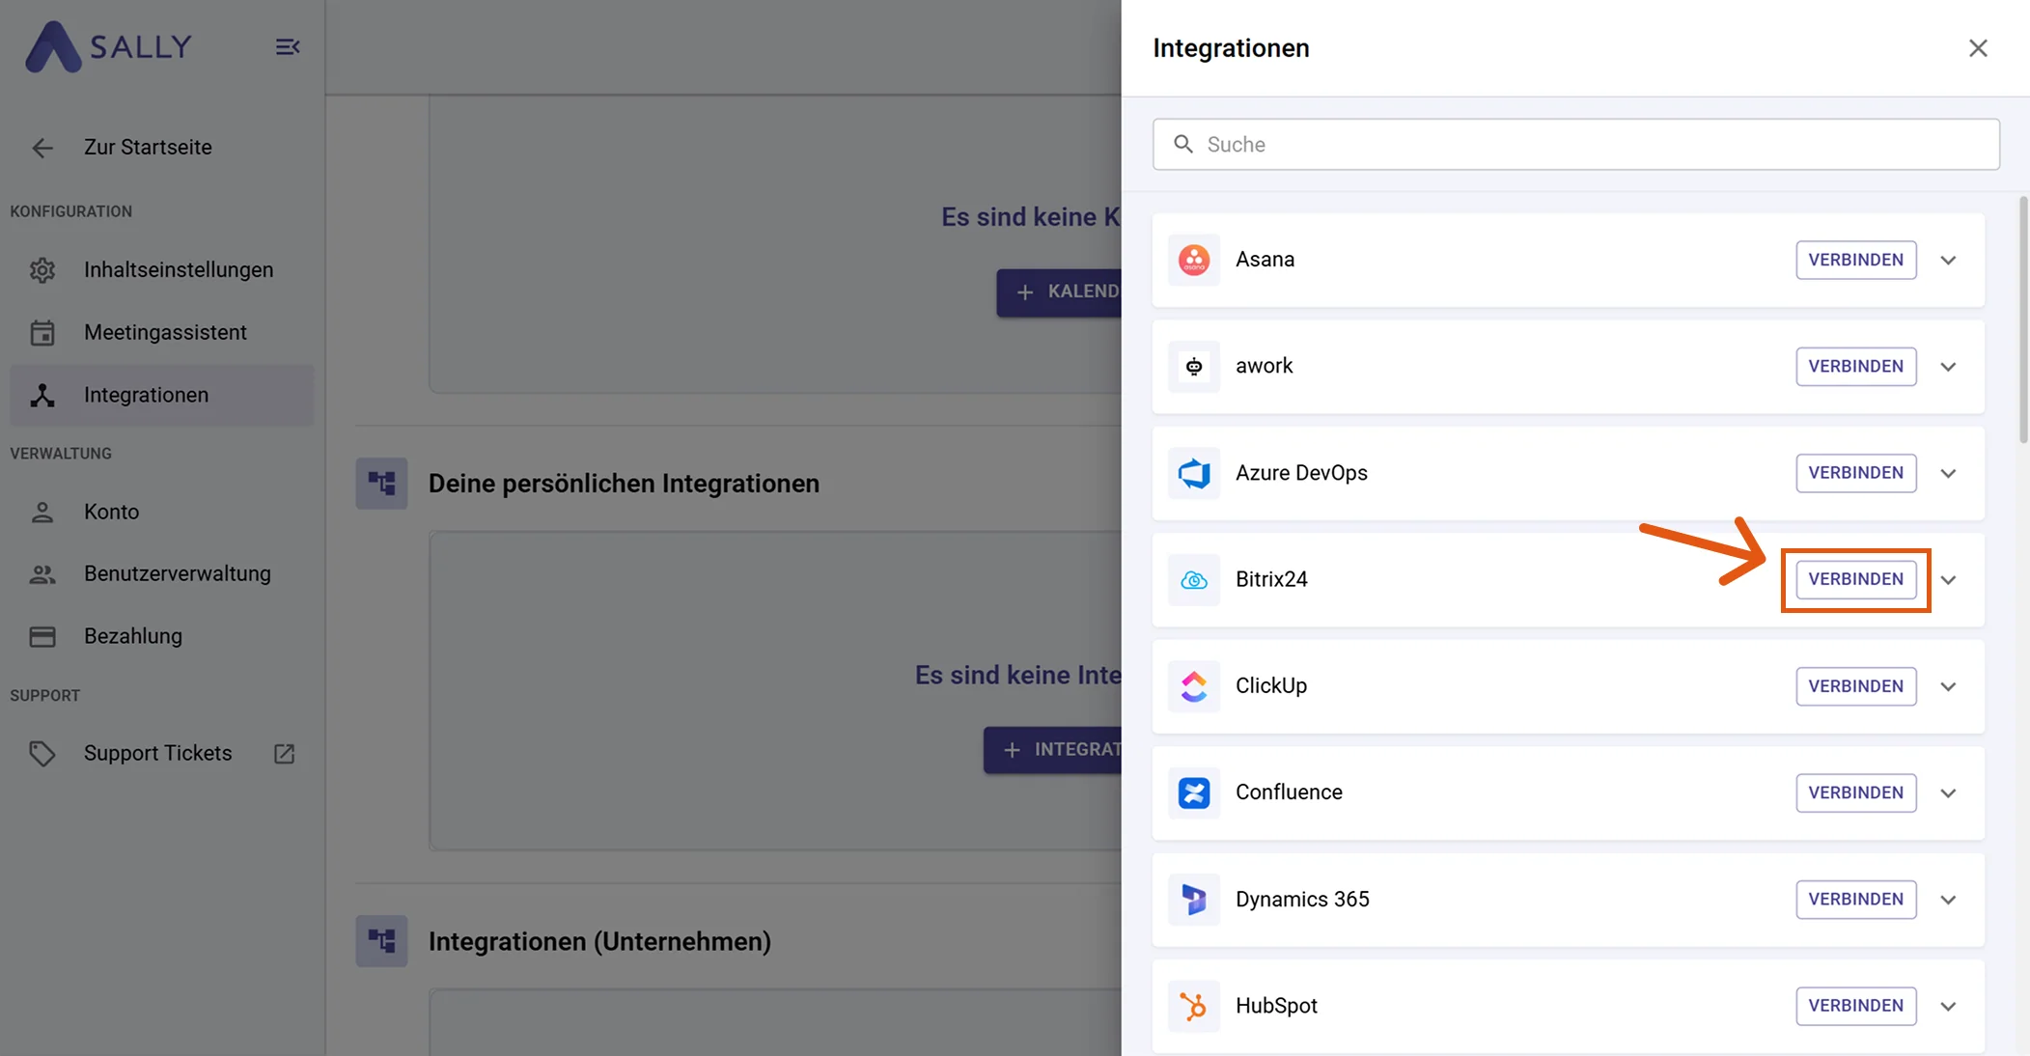Expand the HubSpot integration details
The width and height of the screenshot is (2030, 1056).
(x=1948, y=1006)
